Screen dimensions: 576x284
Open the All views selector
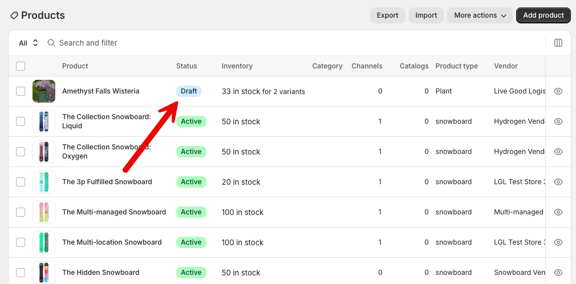click(29, 43)
